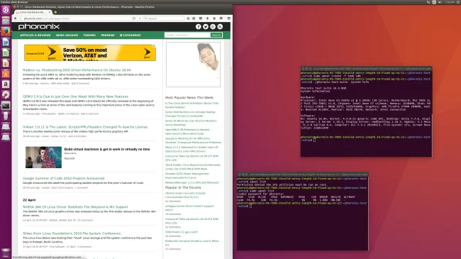Expand the Categories menu on Phoronix
The width and height of the screenshot is (461, 259).
pyautogui.click(x=130, y=35)
